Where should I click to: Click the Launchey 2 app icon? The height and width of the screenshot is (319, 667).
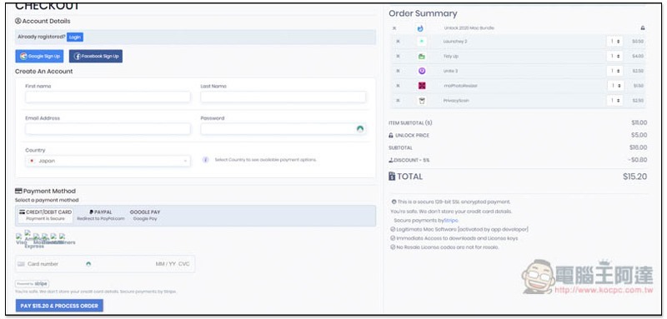click(422, 42)
